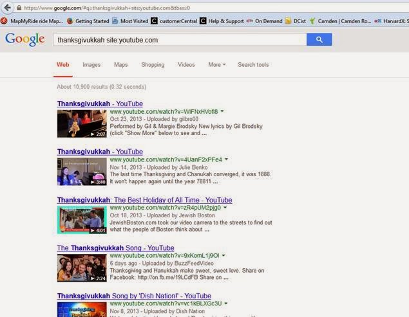Open the Getting Started Firefox bookmark

click(88, 21)
